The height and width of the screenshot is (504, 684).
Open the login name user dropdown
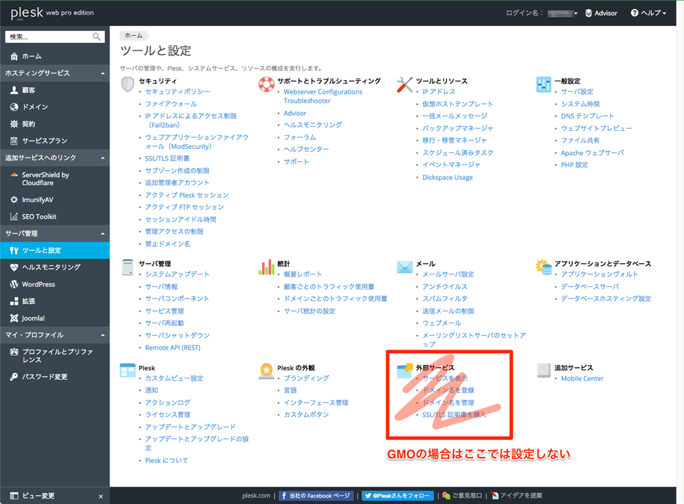click(x=563, y=13)
